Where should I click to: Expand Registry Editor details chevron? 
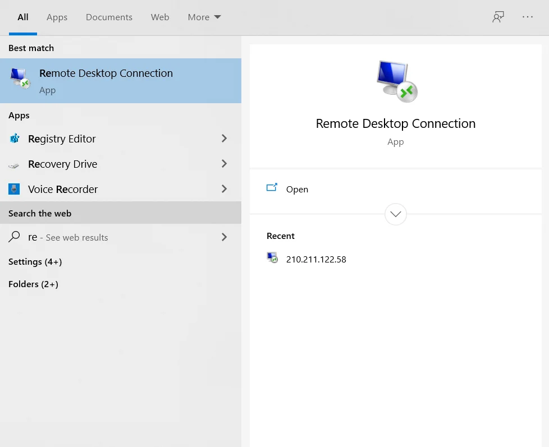225,139
